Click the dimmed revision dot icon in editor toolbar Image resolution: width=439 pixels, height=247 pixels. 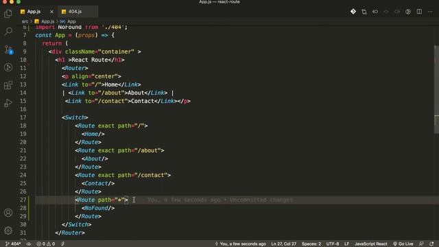(386, 12)
